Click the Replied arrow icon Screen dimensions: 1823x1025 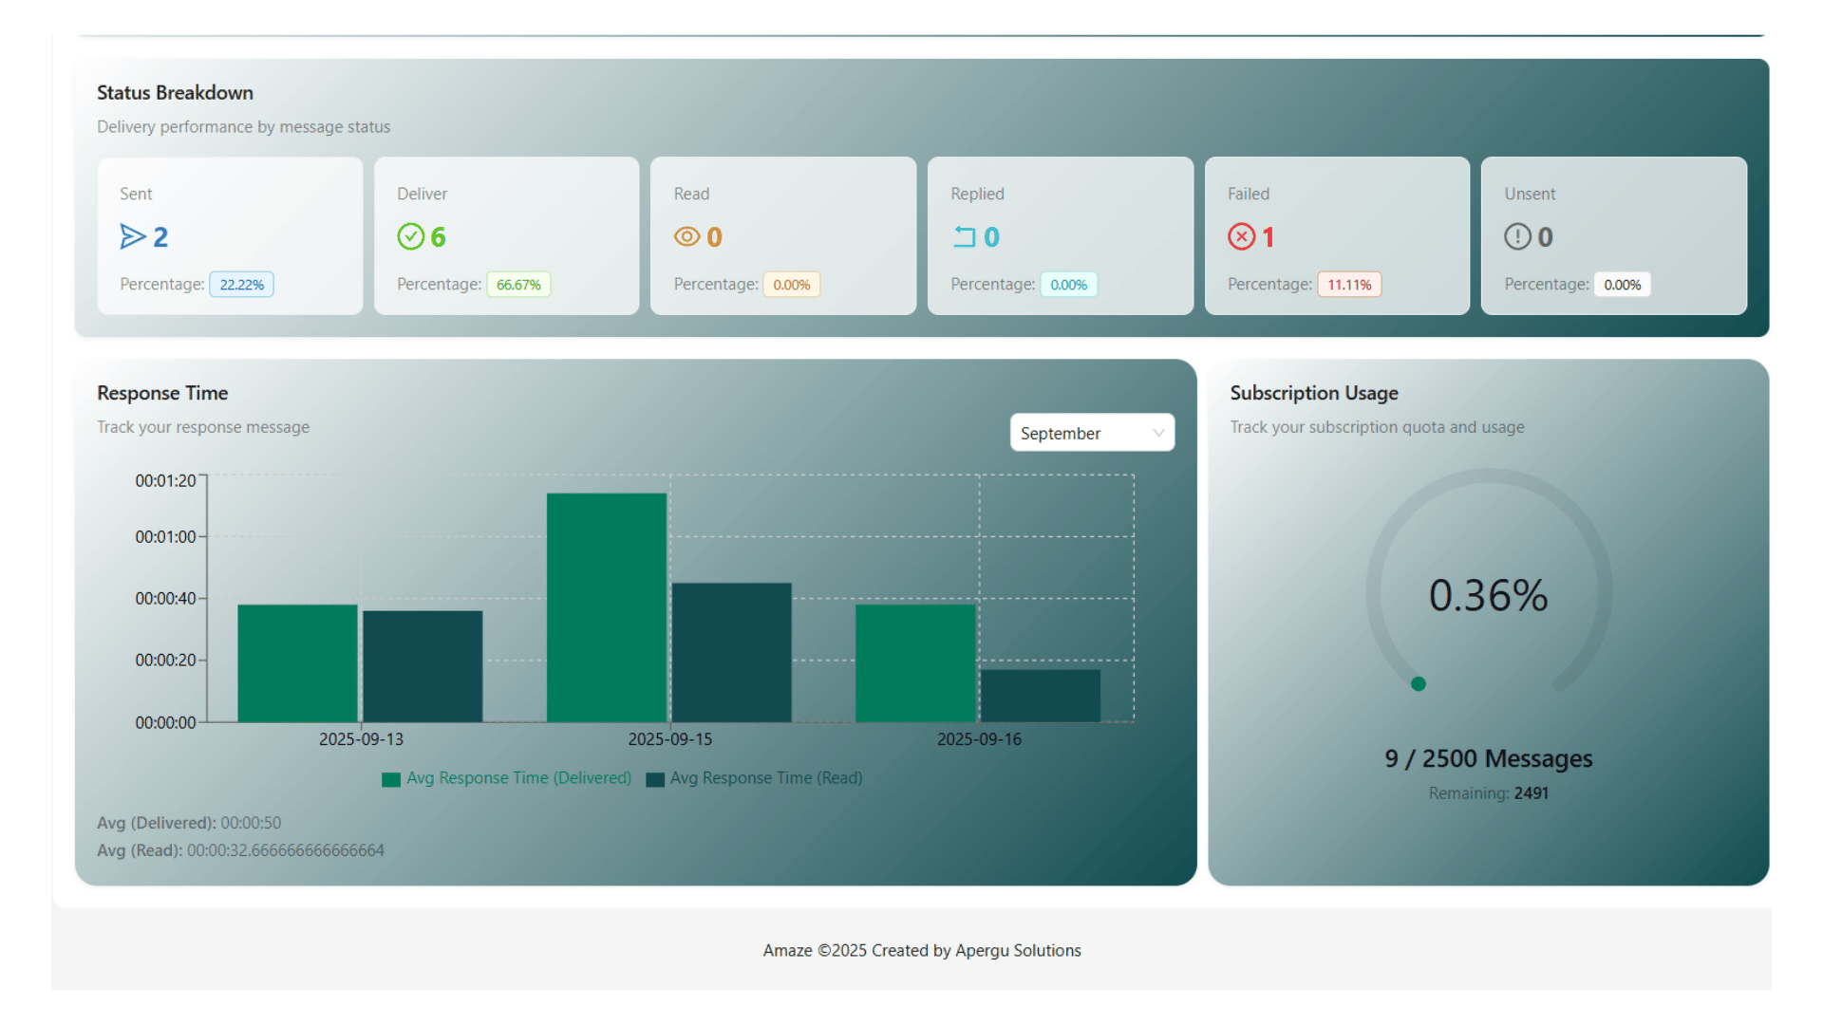pos(964,236)
